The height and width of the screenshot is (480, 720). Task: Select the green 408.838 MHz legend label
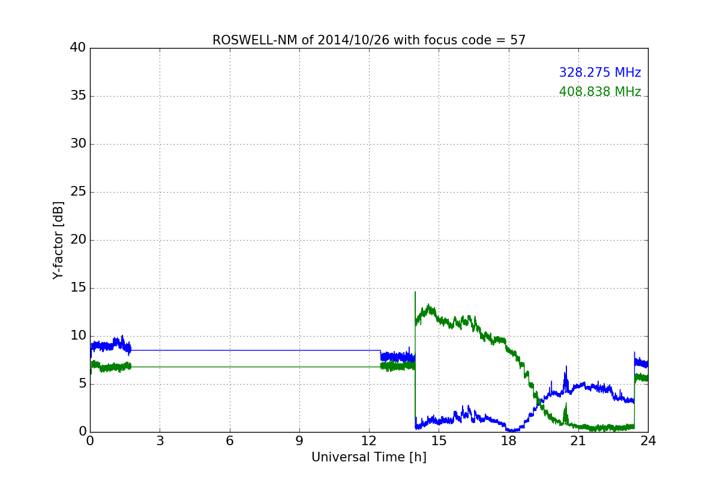[600, 92]
